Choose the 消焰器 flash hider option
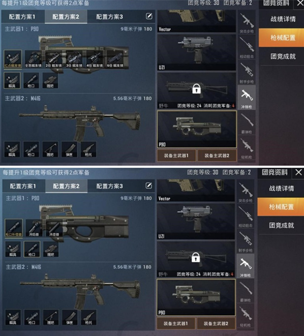Screen dimensions: 304x336 tap(34, 228)
